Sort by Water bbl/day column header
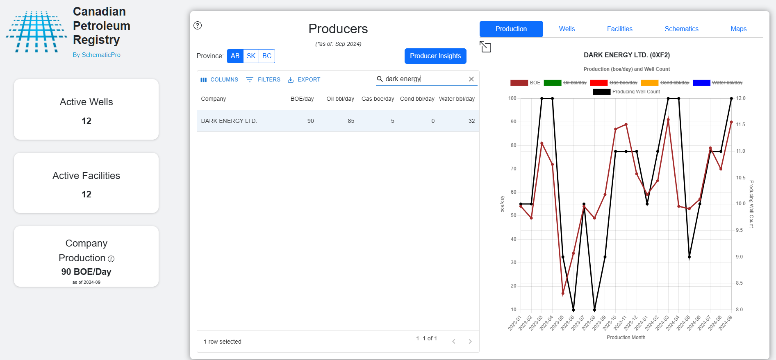Image resolution: width=776 pixels, height=360 pixels. (x=457, y=99)
